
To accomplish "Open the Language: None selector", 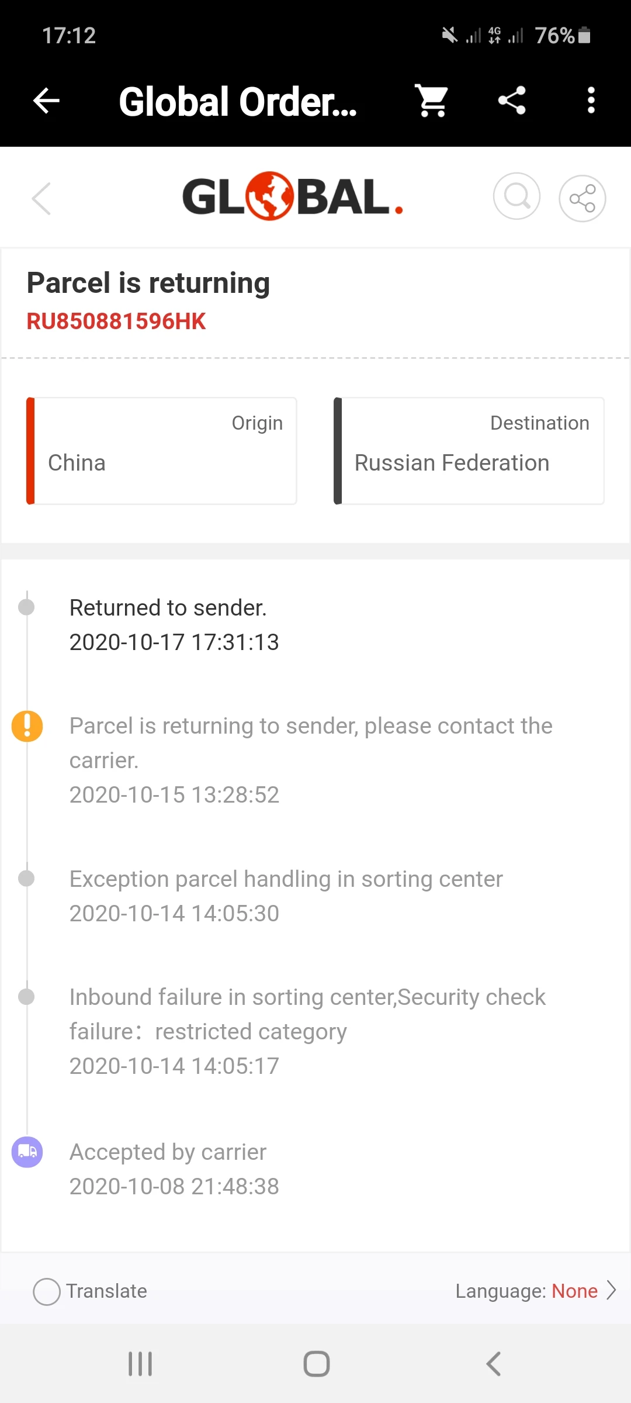I will 526,1291.
